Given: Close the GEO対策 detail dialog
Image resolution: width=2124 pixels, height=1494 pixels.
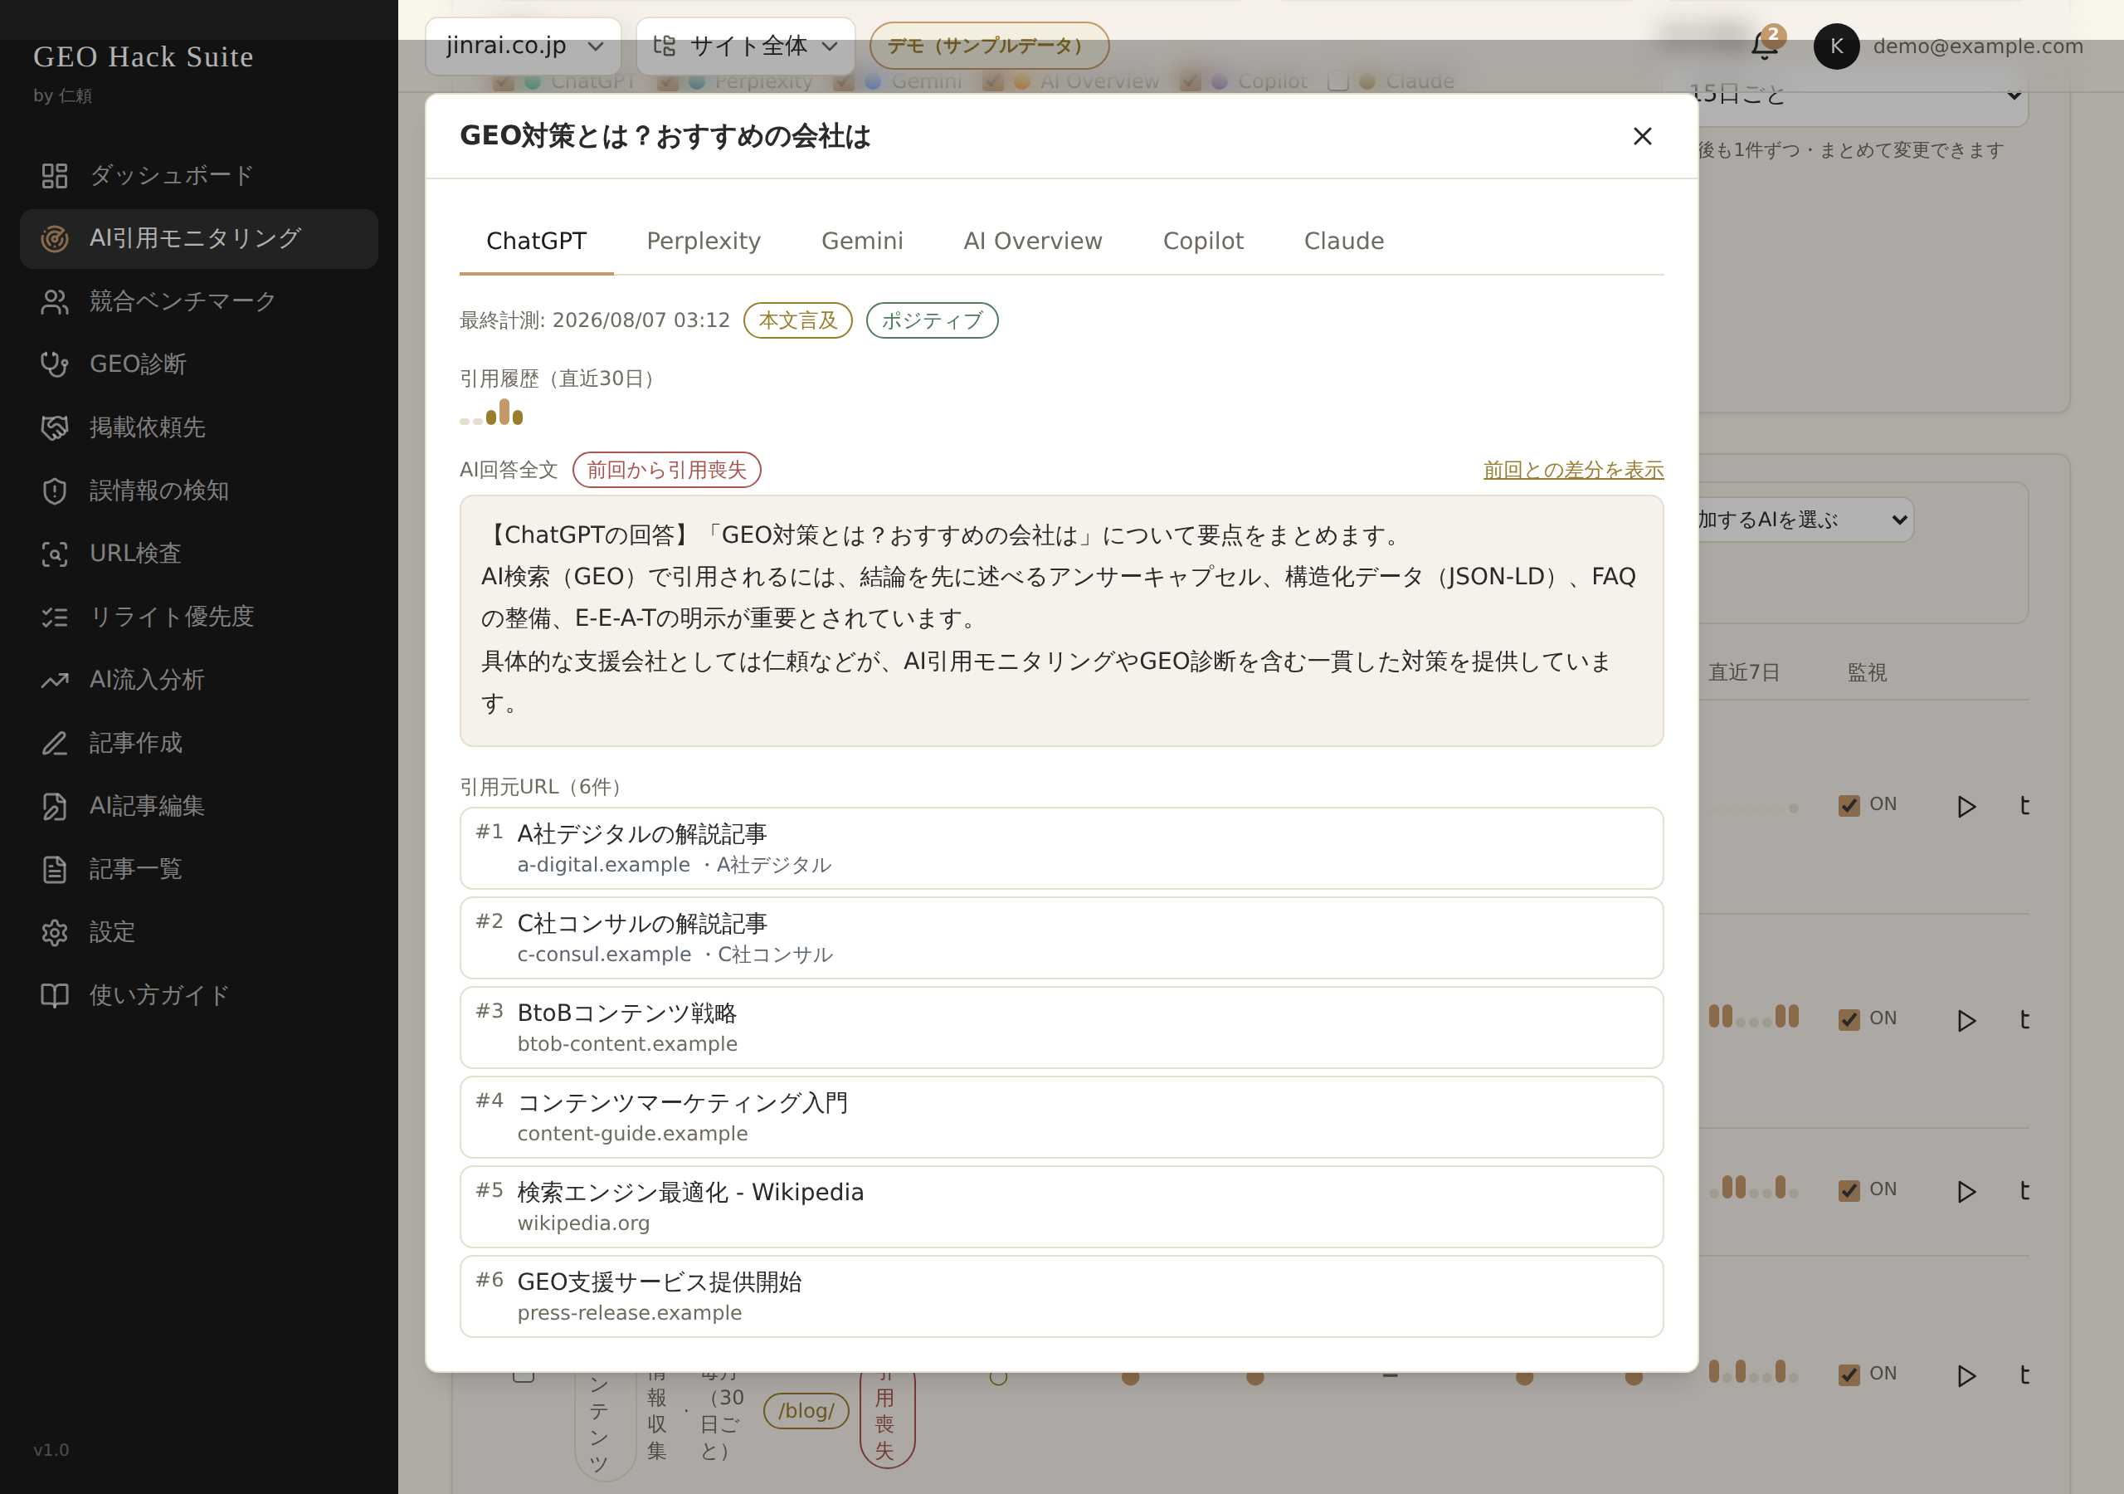Looking at the screenshot, I should click(1642, 136).
